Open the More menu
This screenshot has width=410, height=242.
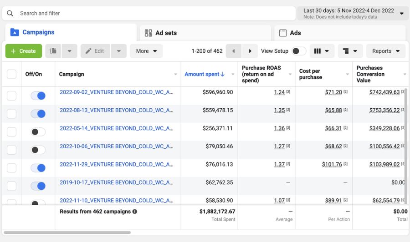pos(146,51)
